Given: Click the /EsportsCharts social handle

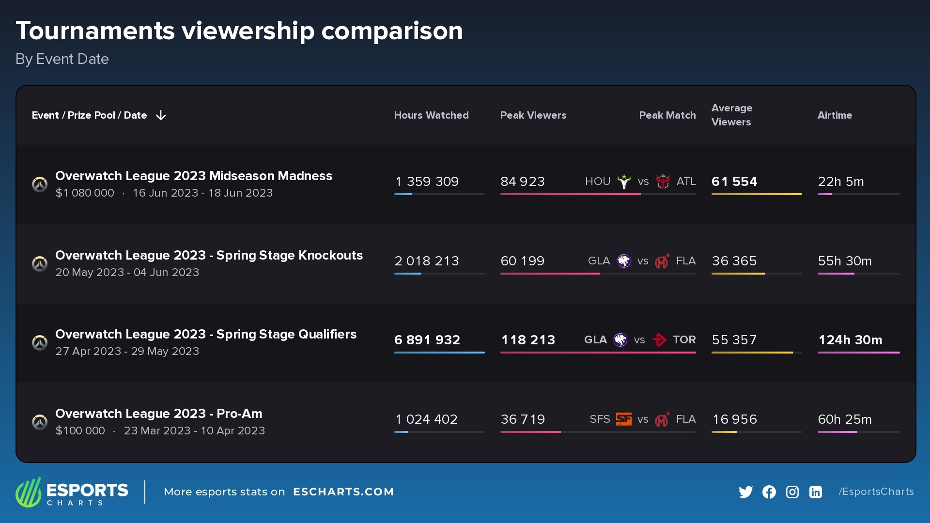Looking at the screenshot, I should (x=876, y=492).
